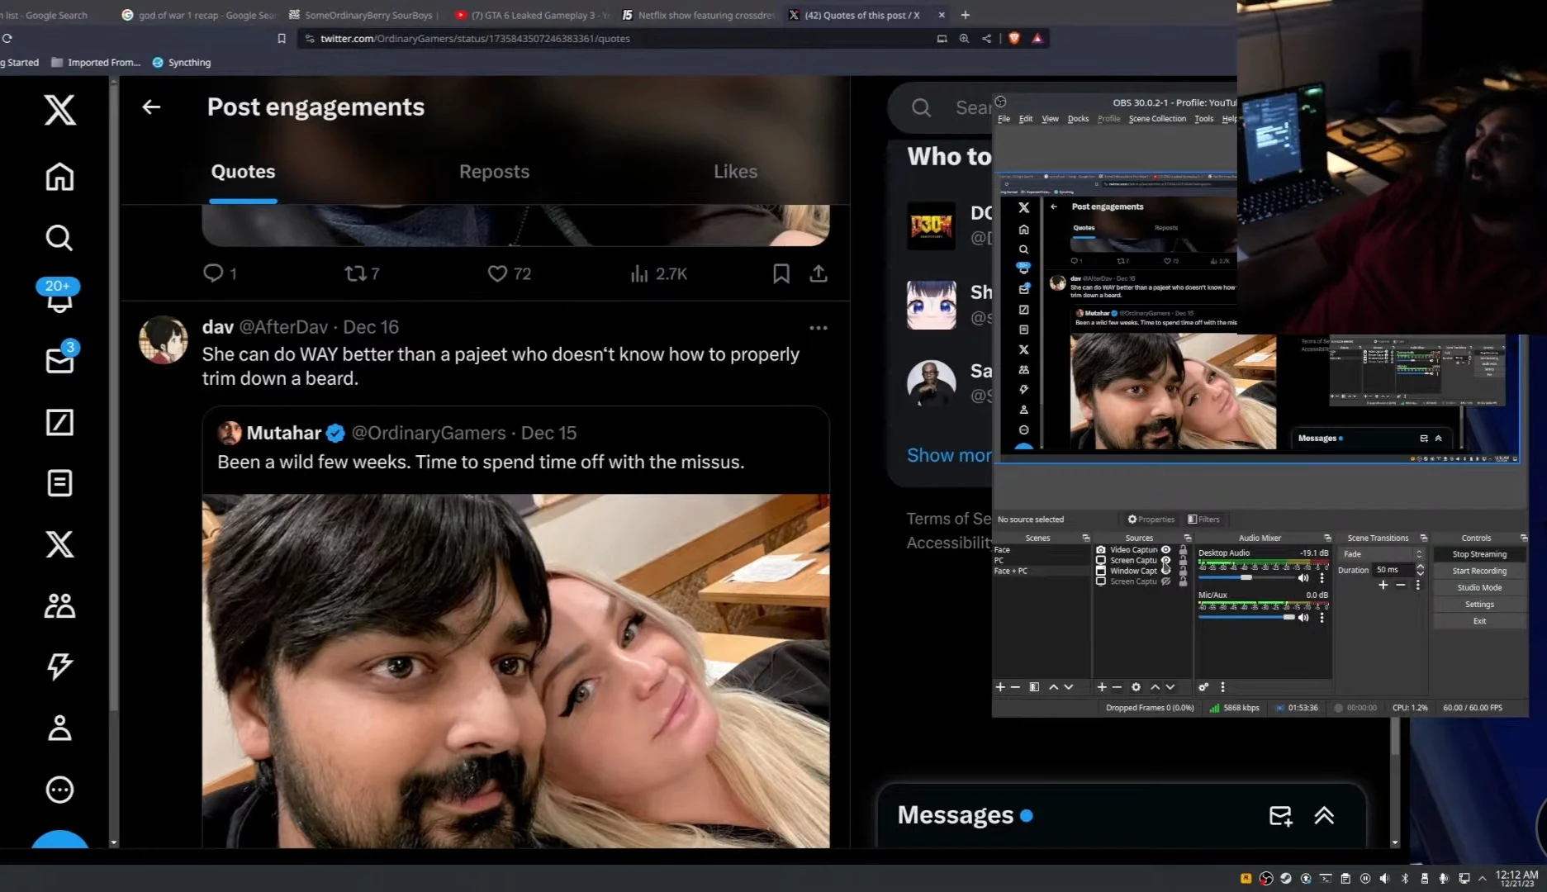Screen dimensions: 1547x892
Task: Enable Studio Mode in OBS
Action: [1479, 587]
